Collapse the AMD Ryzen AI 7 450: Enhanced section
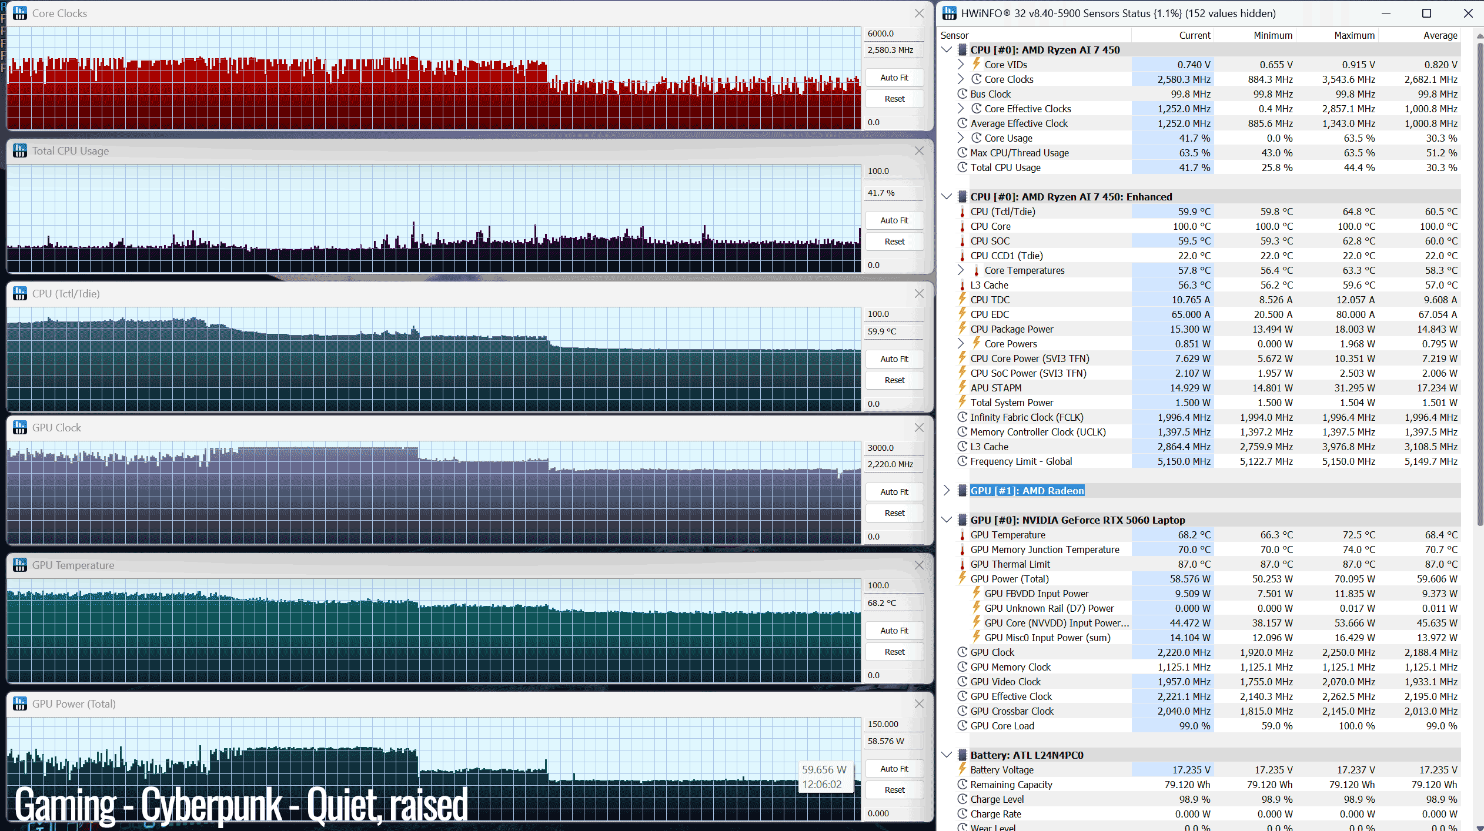This screenshot has height=831, width=1484. (947, 197)
